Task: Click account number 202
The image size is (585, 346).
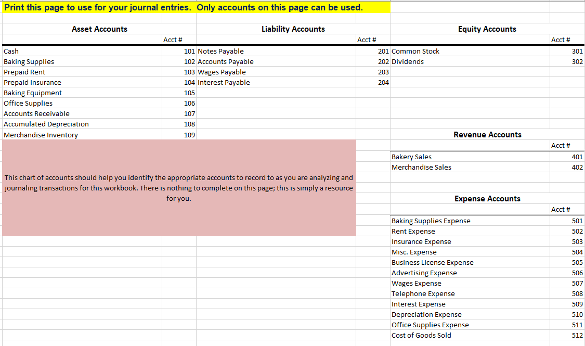Action: [x=373, y=61]
